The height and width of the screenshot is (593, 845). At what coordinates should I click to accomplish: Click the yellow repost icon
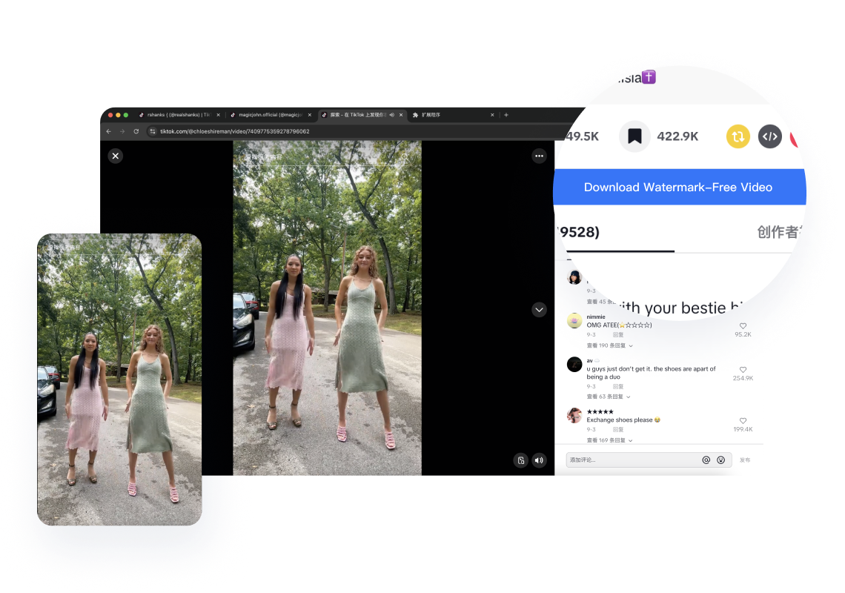tap(738, 136)
